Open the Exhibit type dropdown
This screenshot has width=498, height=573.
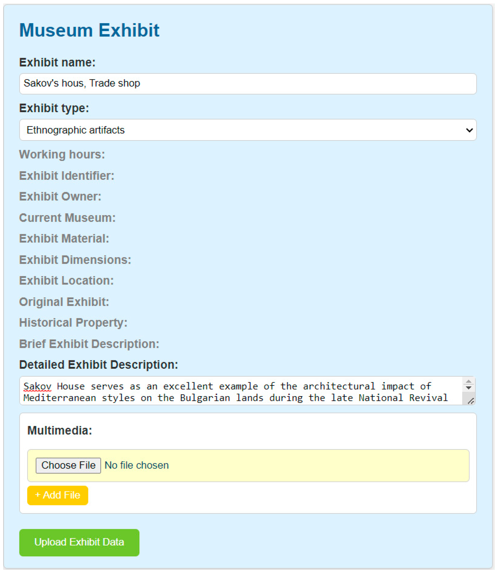(x=247, y=130)
